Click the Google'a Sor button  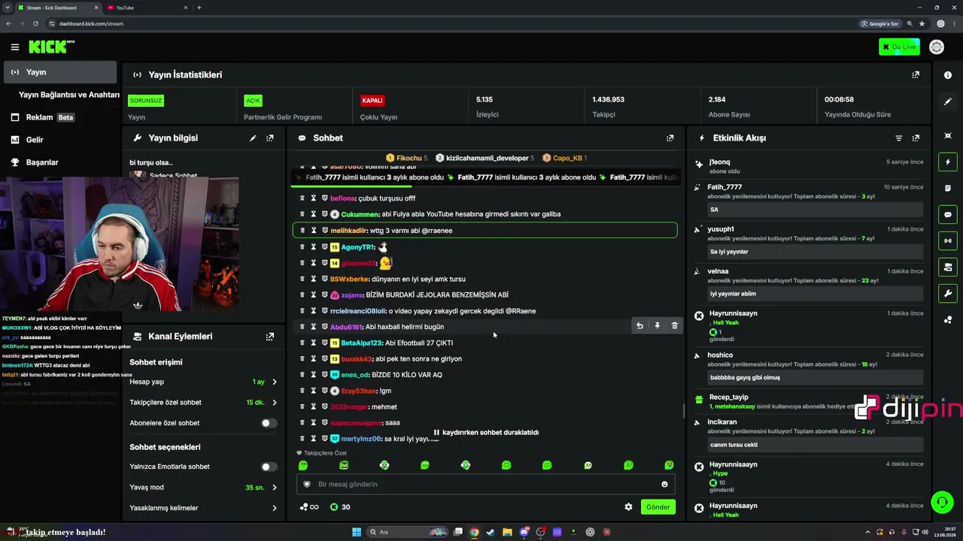click(880, 23)
